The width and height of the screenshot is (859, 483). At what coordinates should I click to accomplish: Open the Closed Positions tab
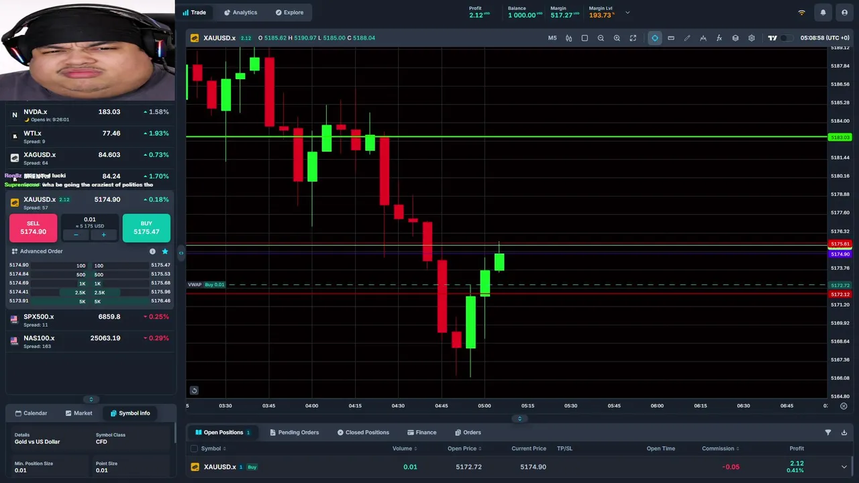[363, 433]
